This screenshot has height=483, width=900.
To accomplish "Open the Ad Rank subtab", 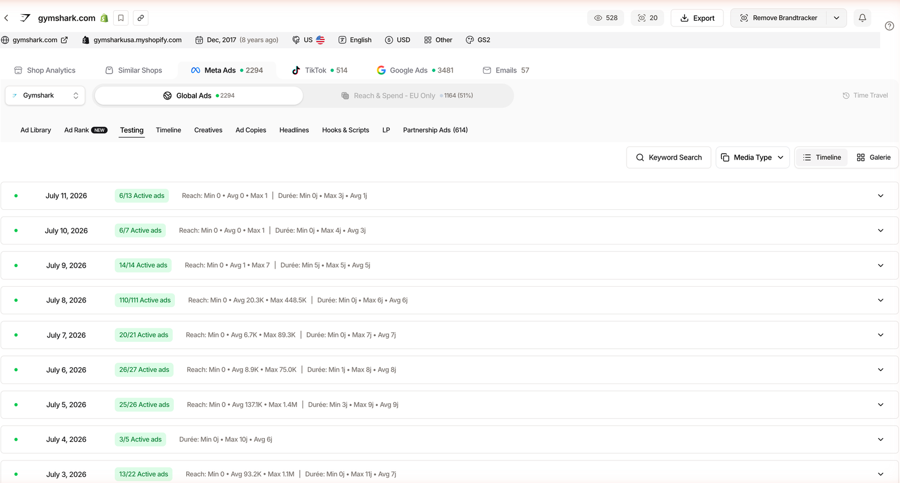I will [x=85, y=130].
